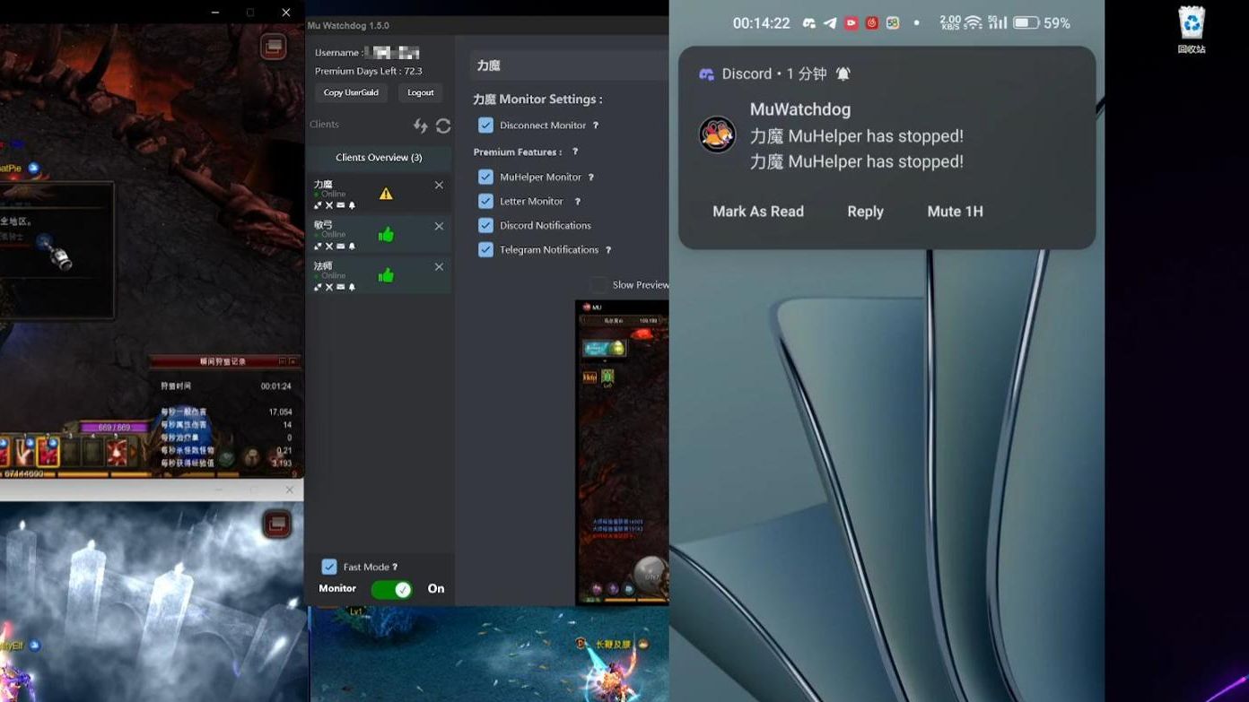Click the help mark next to Telegram Notifications
This screenshot has width=1249, height=702.
608,250
